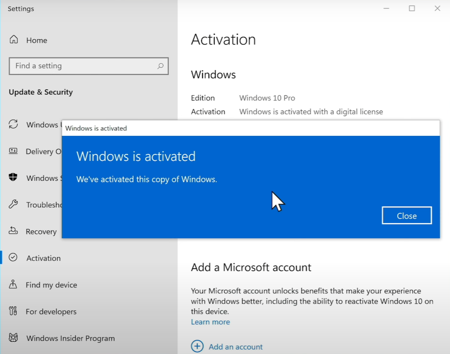Open the Troubleshoot settings page

(x=42, y=204)
